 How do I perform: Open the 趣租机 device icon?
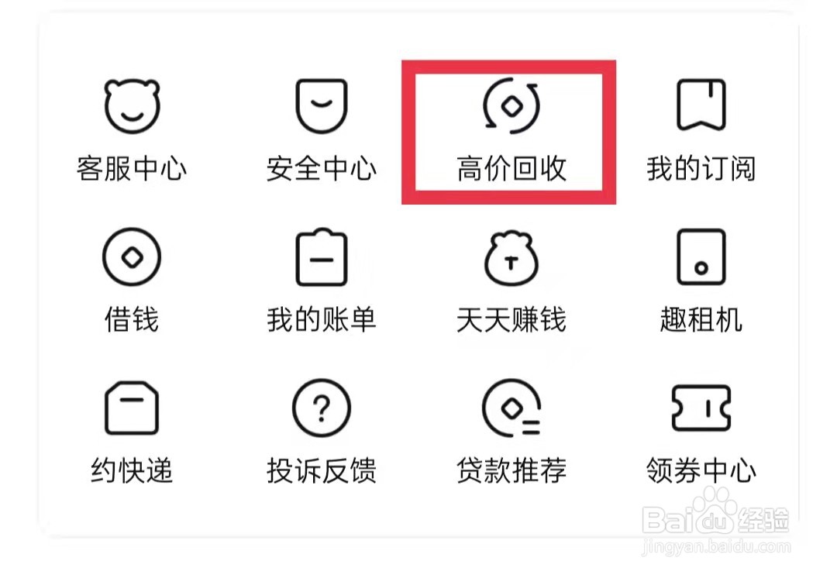(701, 257)
